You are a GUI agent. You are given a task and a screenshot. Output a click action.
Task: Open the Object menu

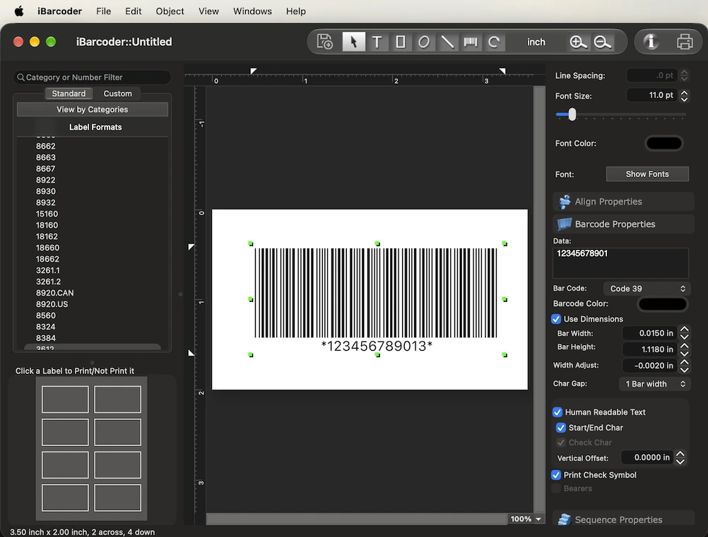pos(170,11)
